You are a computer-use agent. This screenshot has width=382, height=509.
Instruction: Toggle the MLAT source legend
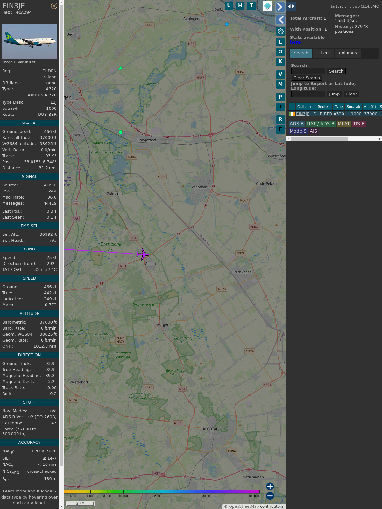click(344, 124)
